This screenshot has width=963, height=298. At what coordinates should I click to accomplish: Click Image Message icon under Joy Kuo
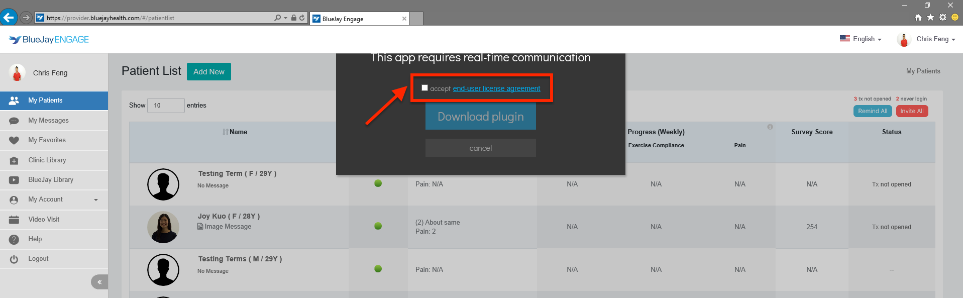pyautogui.click(x=200, y=227)
